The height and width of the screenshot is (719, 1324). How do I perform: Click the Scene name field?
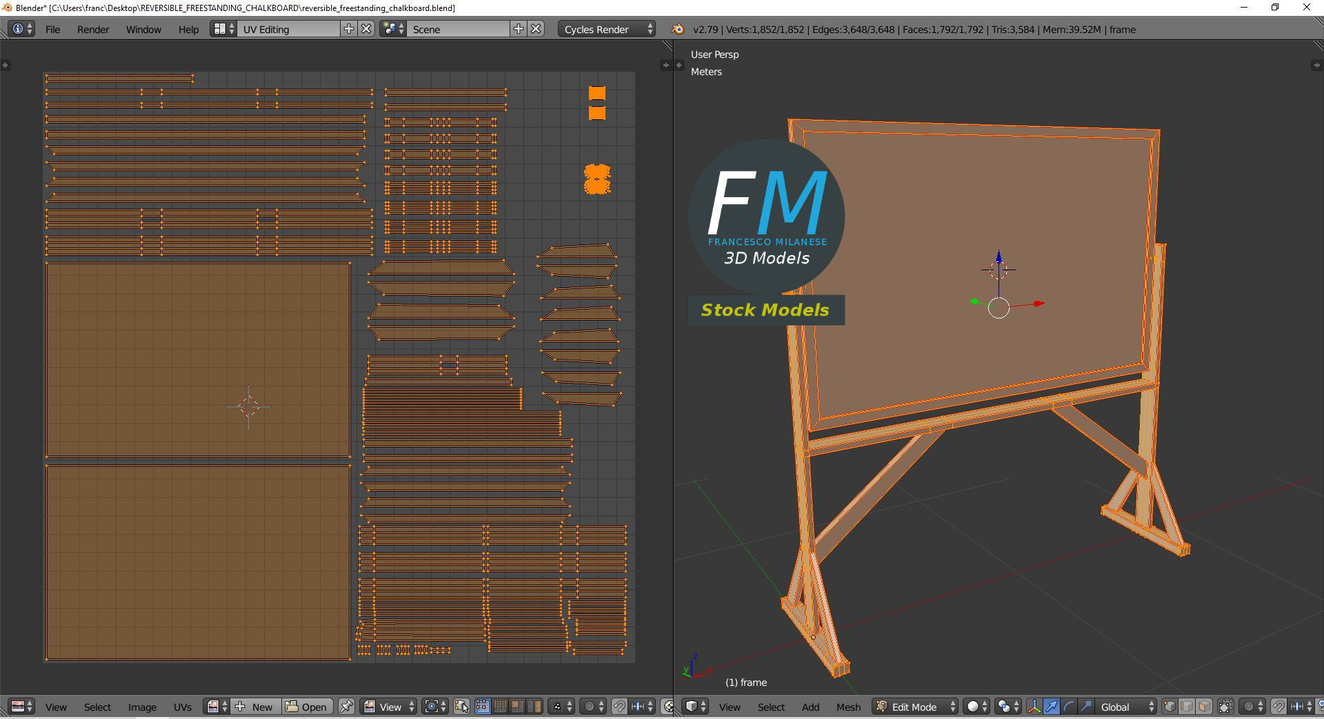point(459,29)
